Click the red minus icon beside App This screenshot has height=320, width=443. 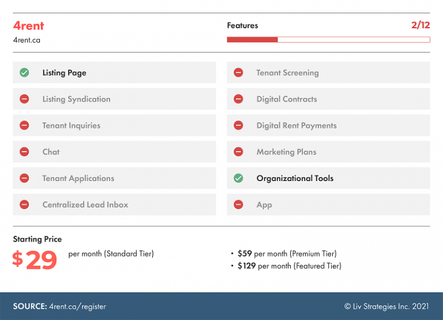(x=238, y=205)
